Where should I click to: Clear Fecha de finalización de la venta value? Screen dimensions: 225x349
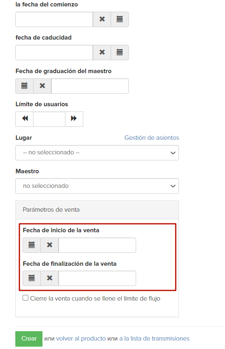point(50,278)
